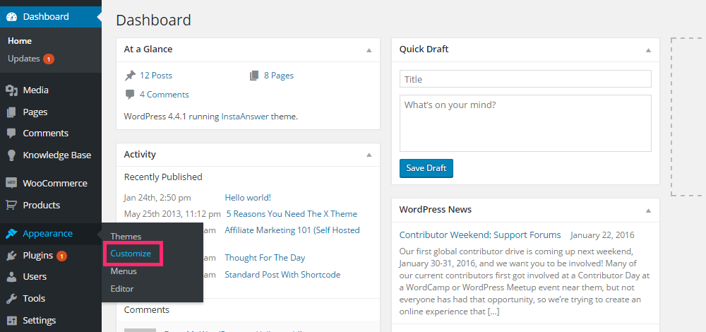Select Themes in Appearance submenu
Image resolution: width=706 pixels, height=332 pixels.
coord(126,237)
